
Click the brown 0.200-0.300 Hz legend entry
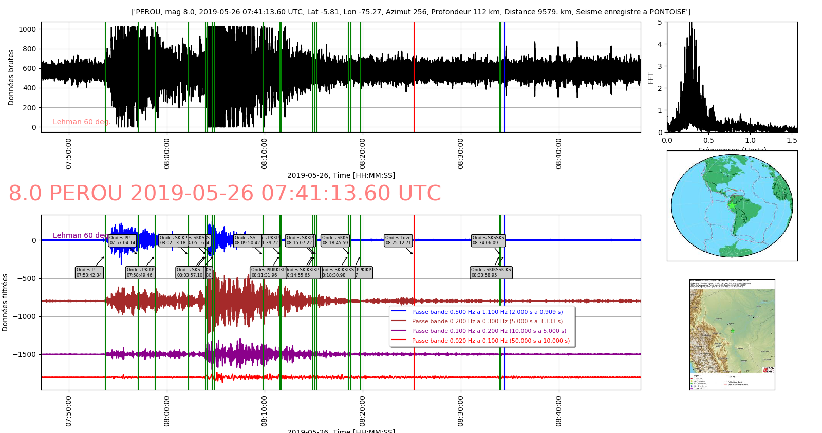click(477, 321)
